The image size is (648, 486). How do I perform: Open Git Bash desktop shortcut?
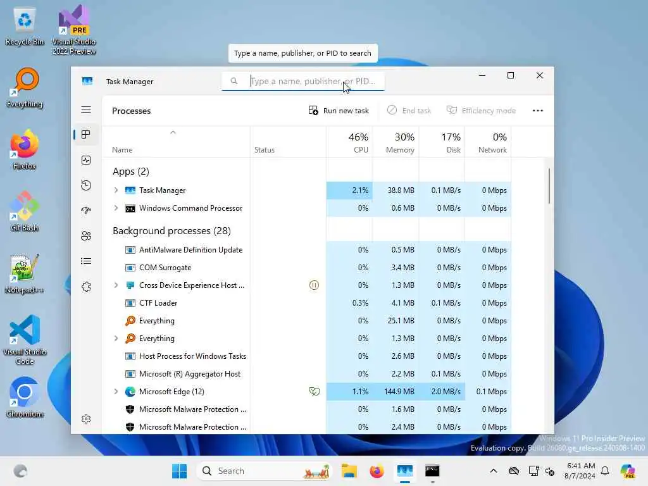25,211
